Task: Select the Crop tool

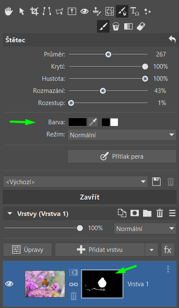Action: 35,11
